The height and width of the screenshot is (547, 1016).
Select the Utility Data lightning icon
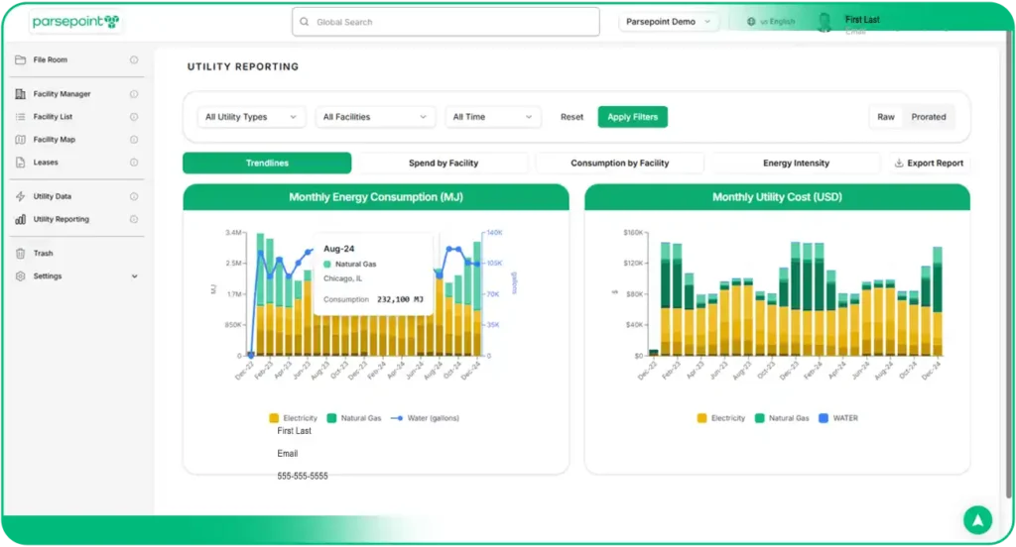[21, 196]
